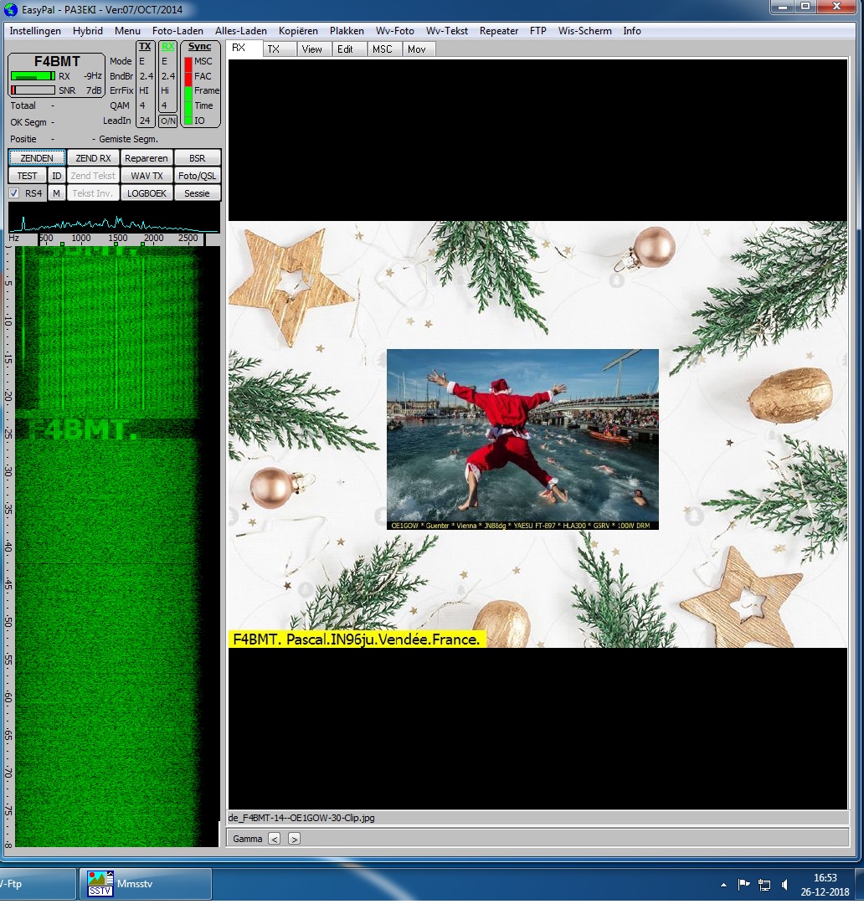Open the Plakken menu
Screen dimensions: 864x904
pyautogui.click(x=347, y=31)
